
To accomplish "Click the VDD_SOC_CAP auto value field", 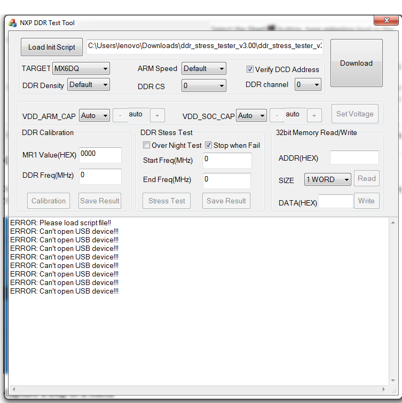I will point(296,115).
